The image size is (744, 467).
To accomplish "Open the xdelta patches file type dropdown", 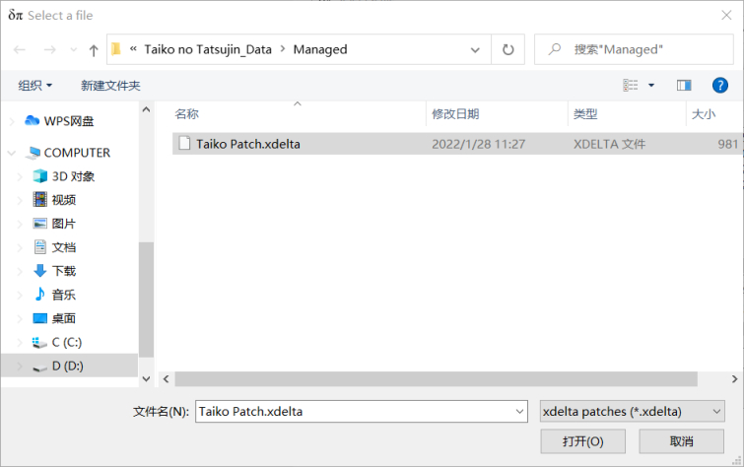I will click(632, 412).
